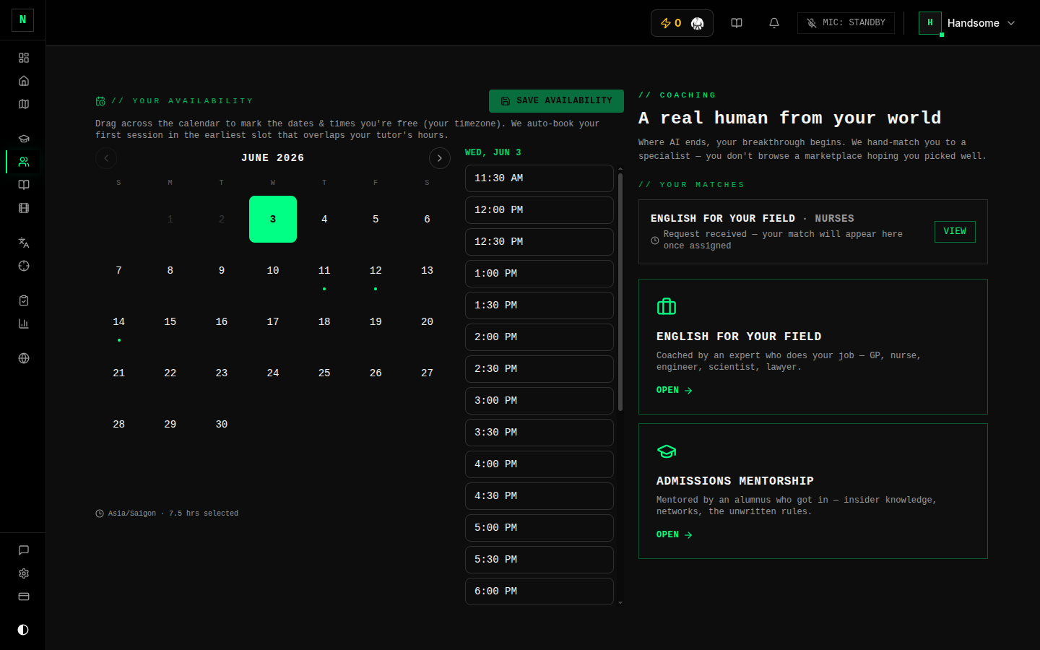Open the book icon in top bar
Viewport: 1040px width, 650px height.
737,23
